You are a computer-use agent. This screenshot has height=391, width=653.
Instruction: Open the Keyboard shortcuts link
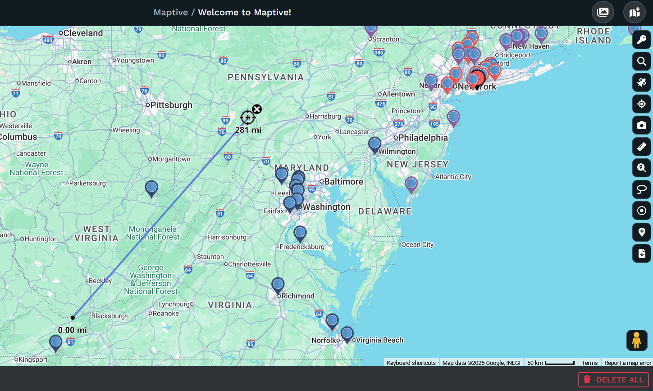pos(411,363)
